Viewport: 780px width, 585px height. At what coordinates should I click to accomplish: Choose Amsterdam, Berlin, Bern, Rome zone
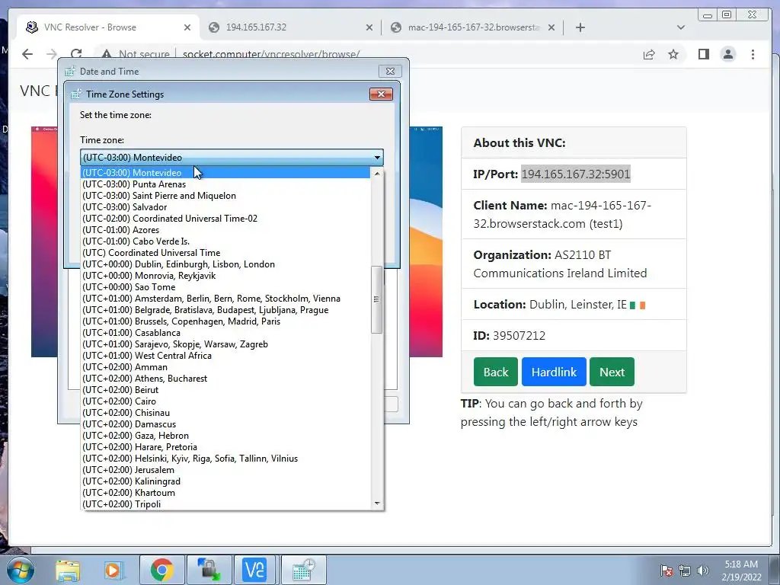pos(225,299)
